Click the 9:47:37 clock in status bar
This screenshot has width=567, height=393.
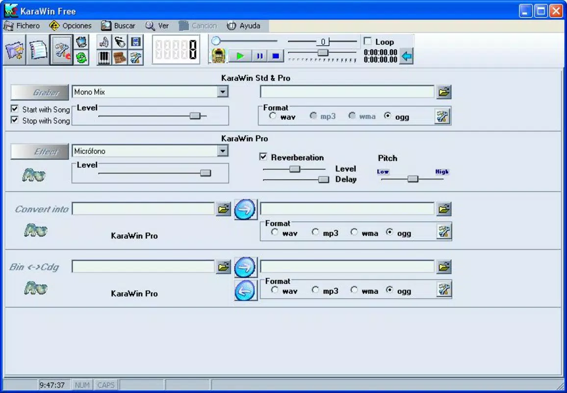[52, 385]
